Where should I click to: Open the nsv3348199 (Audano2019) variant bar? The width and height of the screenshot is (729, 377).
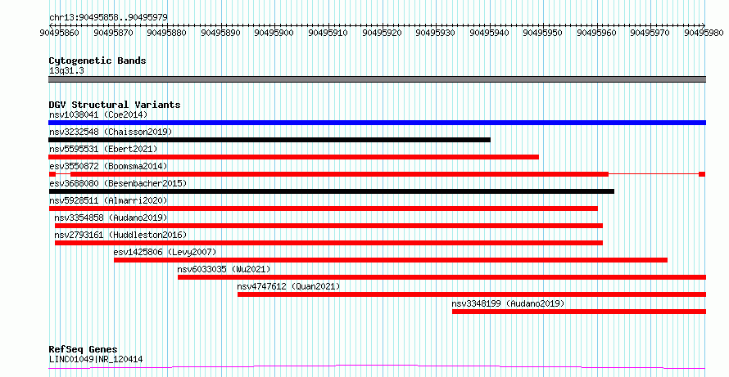coord(579,312)
